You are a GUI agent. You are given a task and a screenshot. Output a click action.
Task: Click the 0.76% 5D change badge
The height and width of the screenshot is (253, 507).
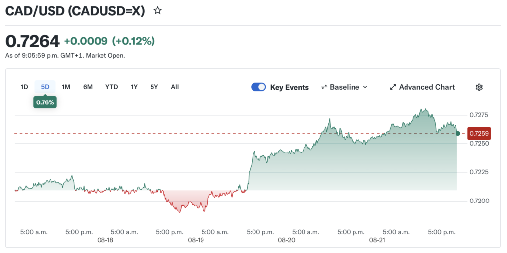(x=45, y=102)
